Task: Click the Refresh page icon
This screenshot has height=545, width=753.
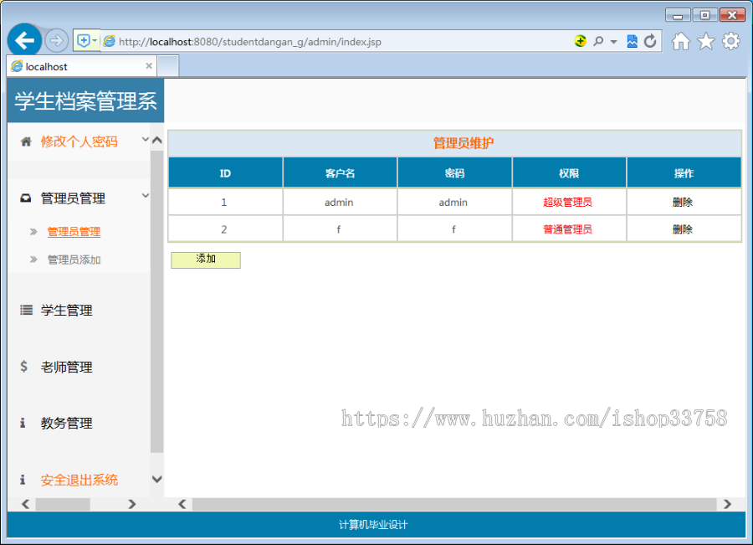Action: [650, 41]
